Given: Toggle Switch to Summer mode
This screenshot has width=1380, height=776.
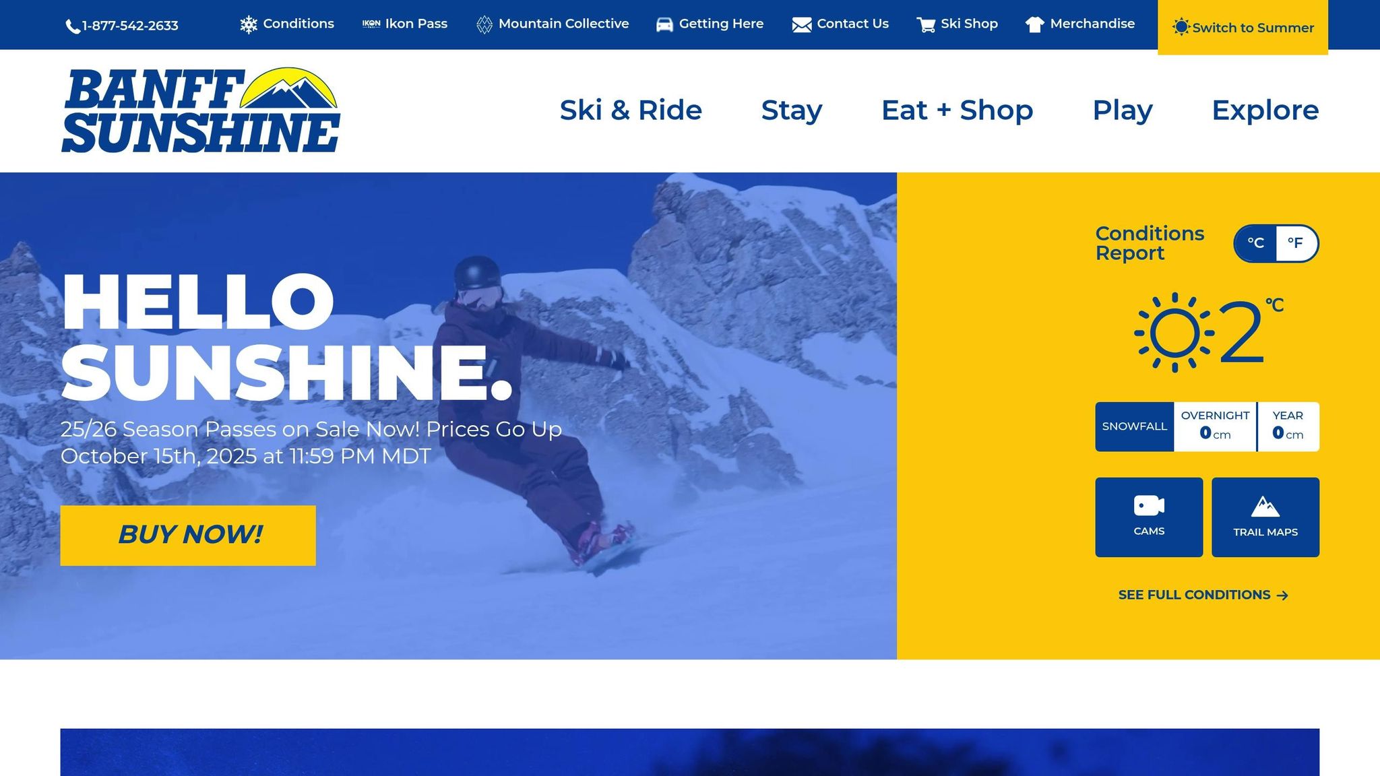Looking at the screenshot, I should pos(1243,28).
